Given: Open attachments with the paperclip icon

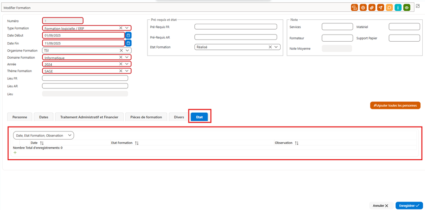Looking at the screenshot, I should tap(371, 8).
